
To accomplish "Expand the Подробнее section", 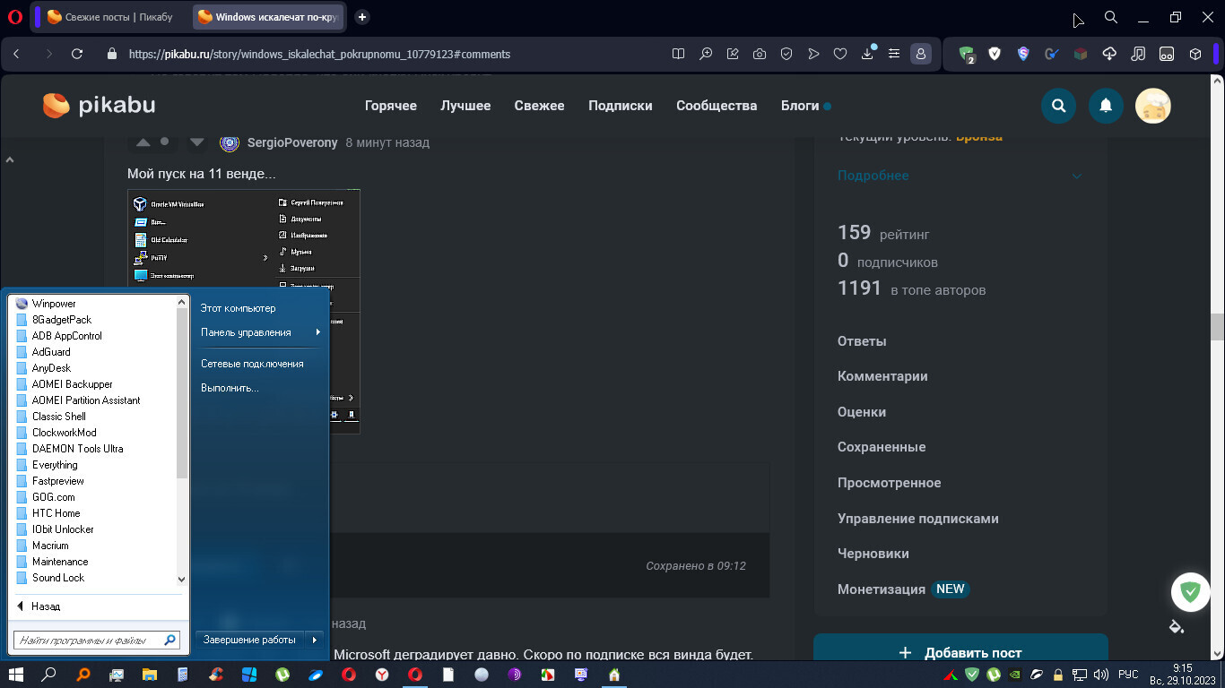I will pyautogui.click(x=960, y=176).
